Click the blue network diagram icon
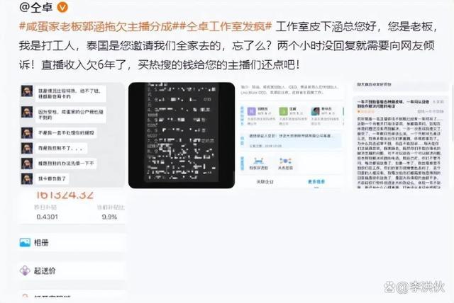454x303 pixels. [285, 161]
